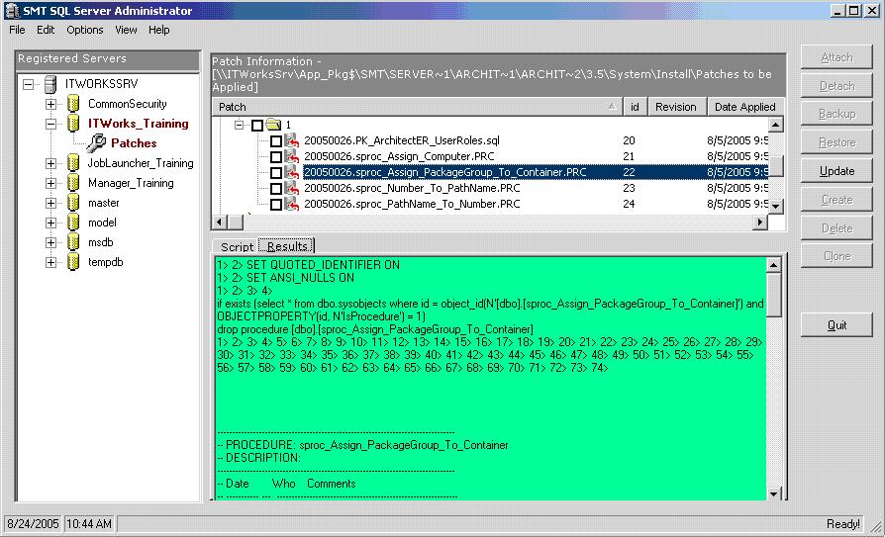Click the tempdb database icon
The image size is (885, 537).
pyautogui.click(x=72, y=262)
